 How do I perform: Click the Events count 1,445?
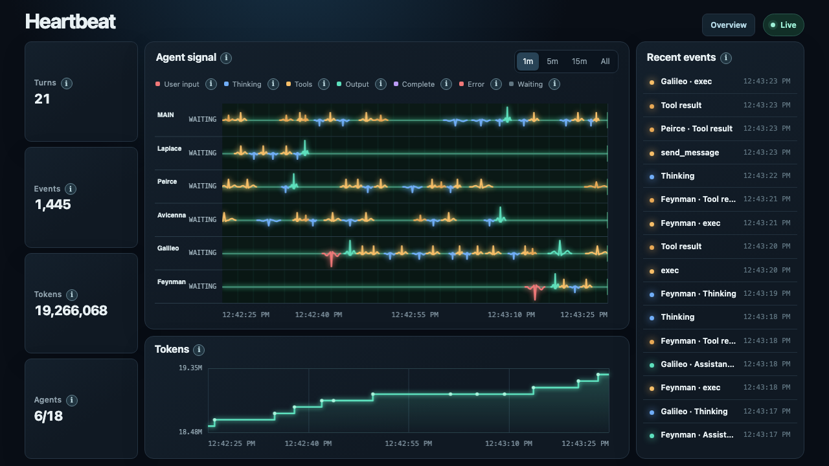(52, 205)
